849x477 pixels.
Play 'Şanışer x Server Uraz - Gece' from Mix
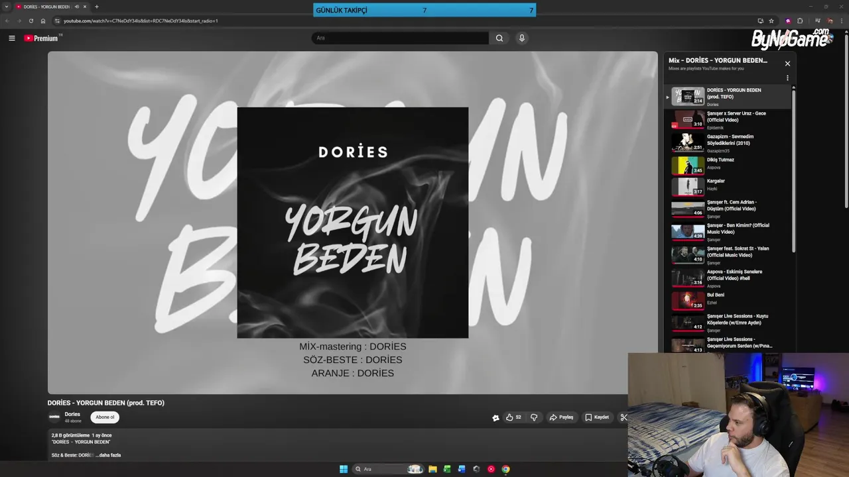tap(728, 120)
